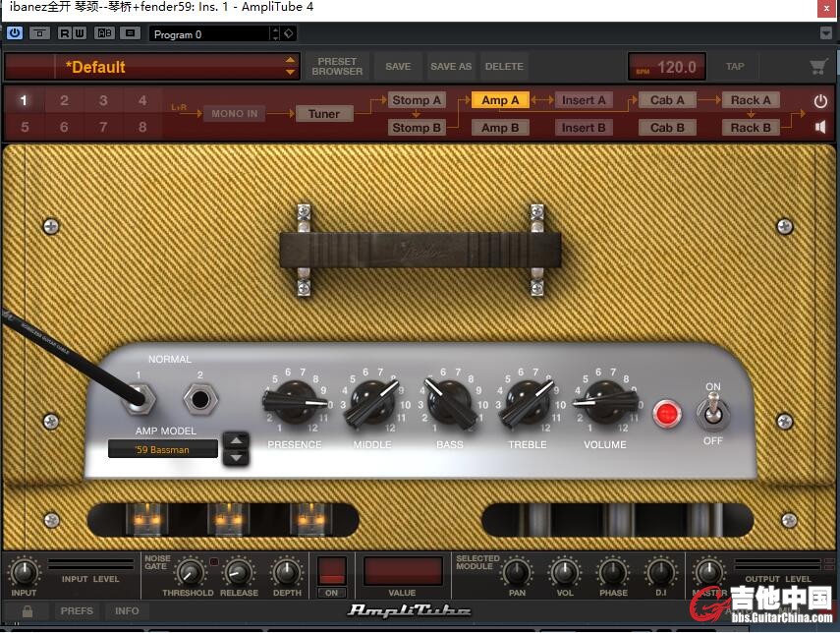Click the TAP tempo button
The height and width of the screenshot is (633, 840).
[735, 67]
